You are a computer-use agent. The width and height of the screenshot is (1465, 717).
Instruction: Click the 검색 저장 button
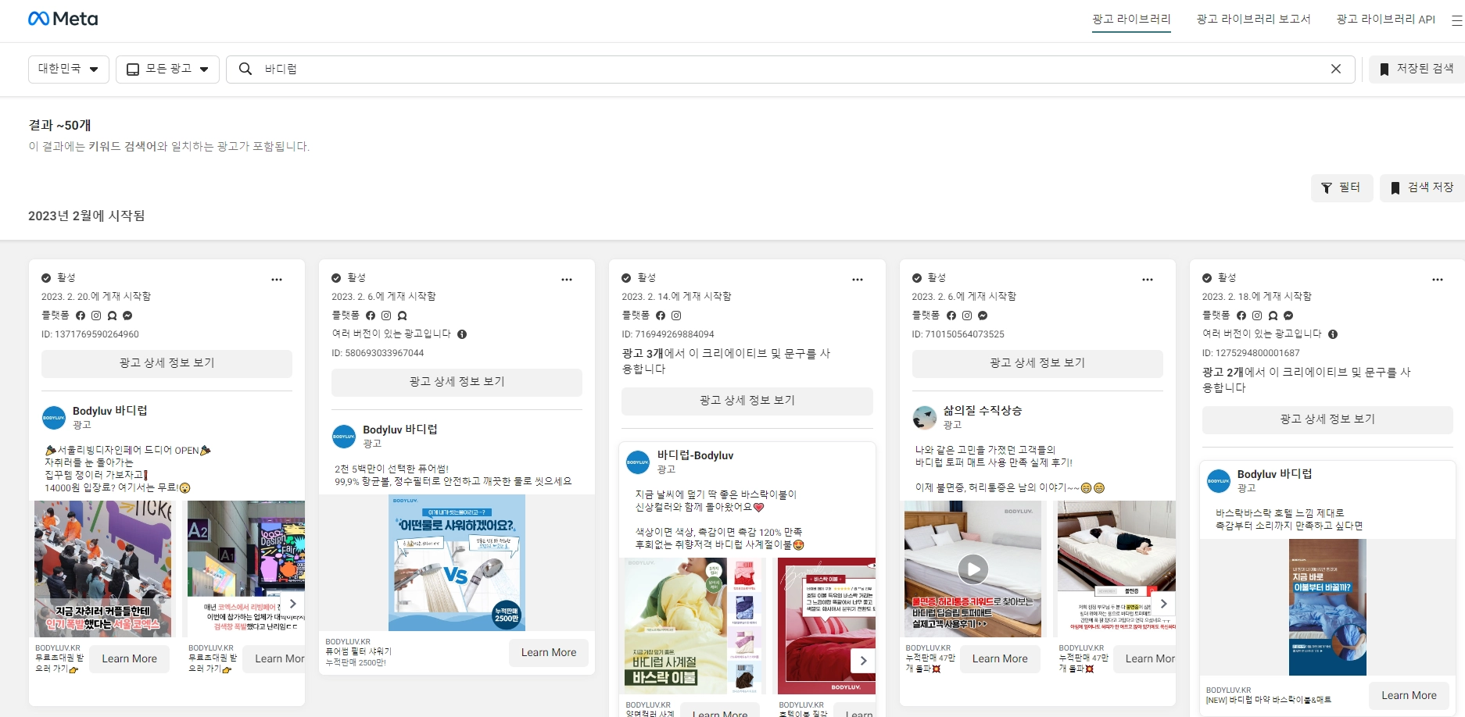click(1423, 187)
